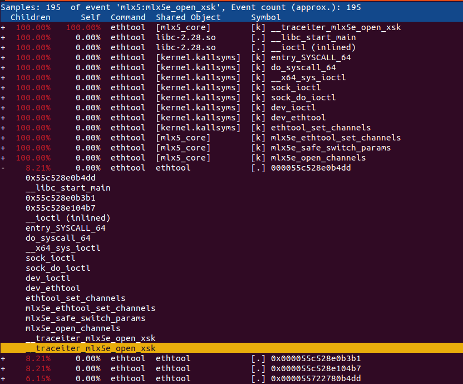Select the mlx5e_ethtool_set_channels symbol row
The image size is (463, 384).
pyautogui.click(x=231, y=138)
